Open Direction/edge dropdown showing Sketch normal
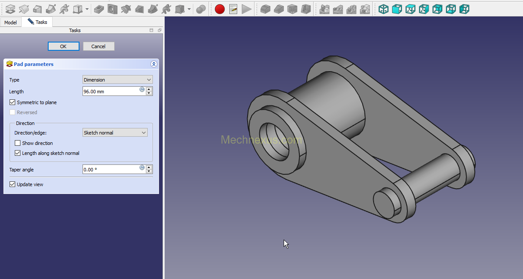This screenshot has width=523, height=279. click(x=115, y=133)
